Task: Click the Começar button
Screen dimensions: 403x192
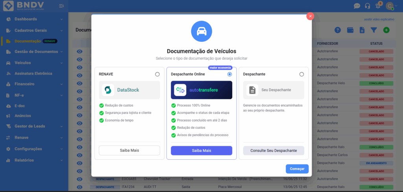Action: pyautogui.click(x=297, y=169)
